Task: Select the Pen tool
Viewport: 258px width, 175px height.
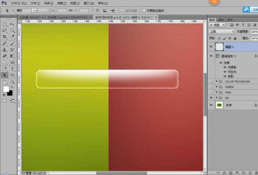Action: 4,69
